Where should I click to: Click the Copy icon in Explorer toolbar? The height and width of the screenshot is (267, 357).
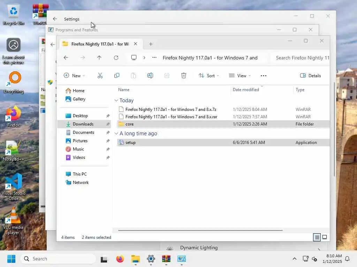[116, 75]
